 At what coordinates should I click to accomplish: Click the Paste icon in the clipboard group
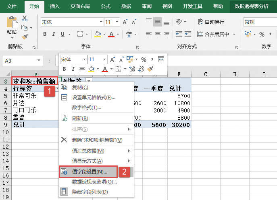coord(12,25)
